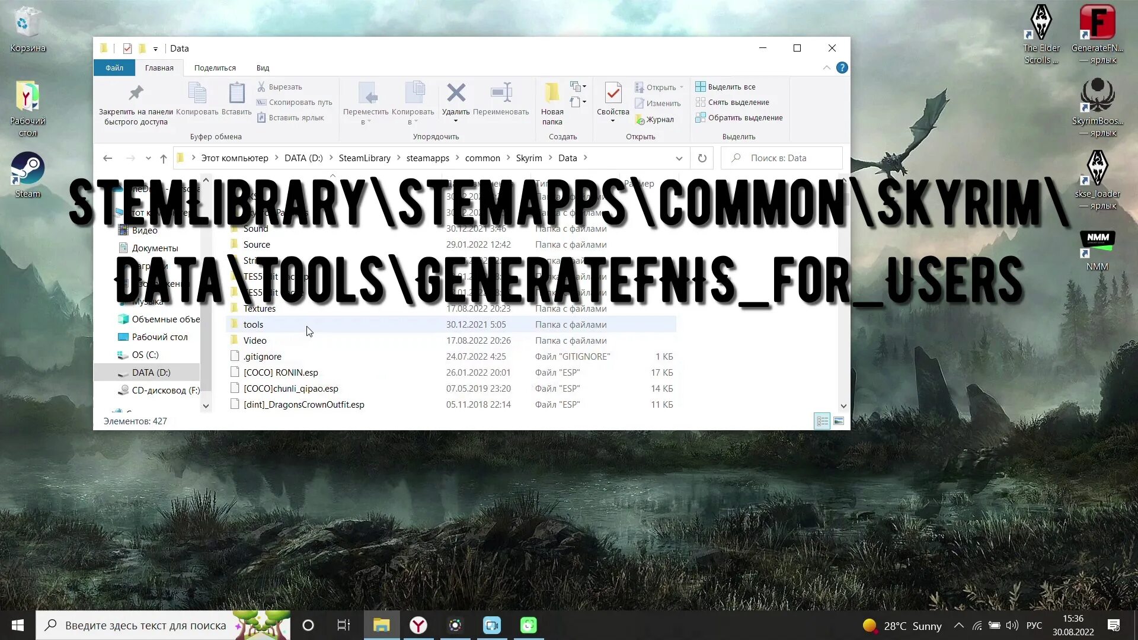Click the refresh button beside address bar
The height and width of the screenshot is (640, 1138).
point(702,158)
